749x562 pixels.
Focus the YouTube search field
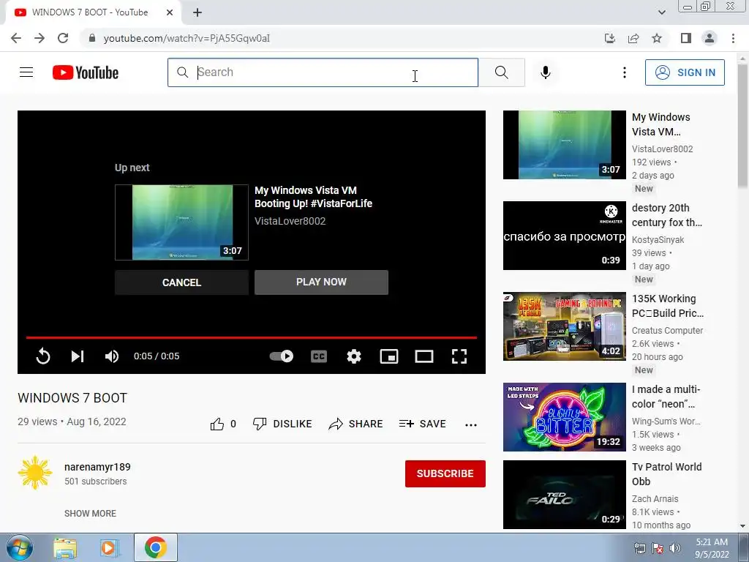click(323, 72)
